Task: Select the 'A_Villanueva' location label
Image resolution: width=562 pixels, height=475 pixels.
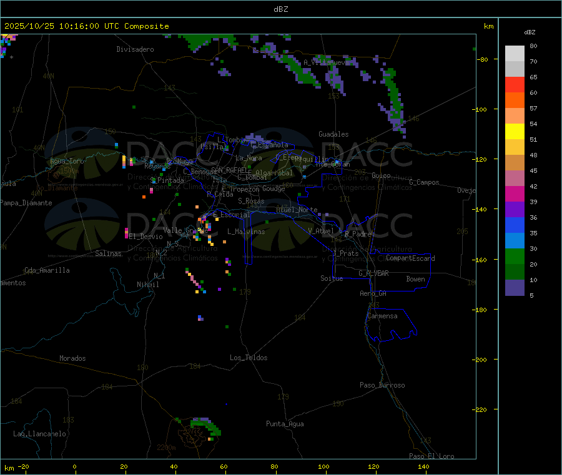Action: tap(326, 62)
